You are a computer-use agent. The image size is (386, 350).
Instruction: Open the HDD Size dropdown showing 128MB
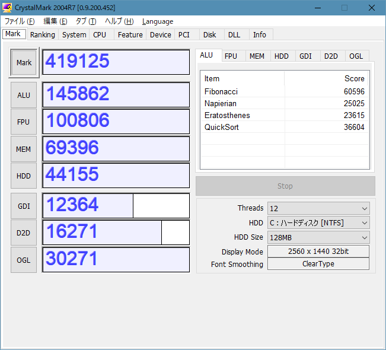(318, 237)
